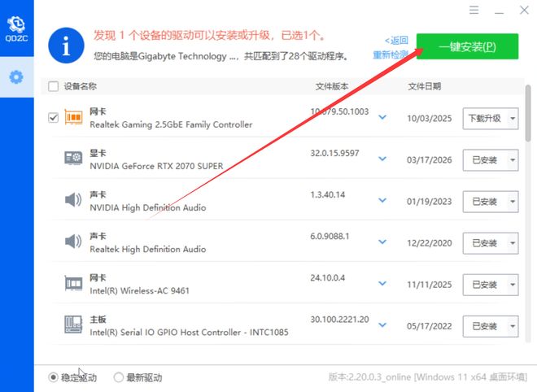Click the <返回 link
This screenshot has width=537, height=392.
pos(396,41)
